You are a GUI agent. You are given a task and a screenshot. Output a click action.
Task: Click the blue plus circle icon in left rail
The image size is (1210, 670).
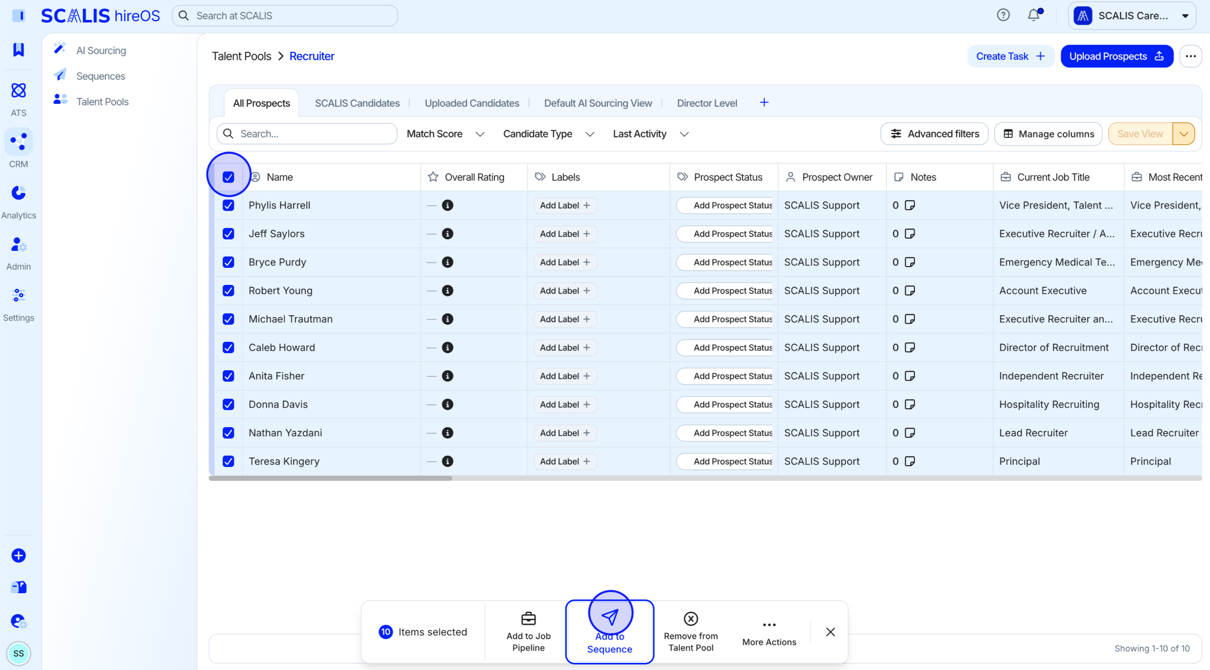(19, 555)
